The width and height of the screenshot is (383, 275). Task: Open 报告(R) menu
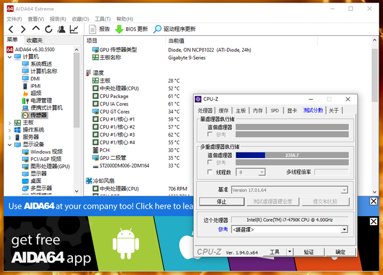click(58, 19)
